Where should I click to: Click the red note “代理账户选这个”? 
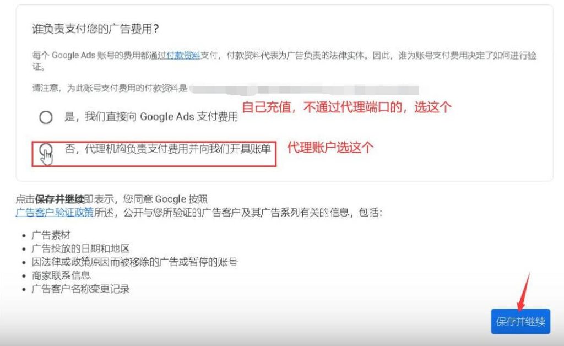(x=330, y=147)
